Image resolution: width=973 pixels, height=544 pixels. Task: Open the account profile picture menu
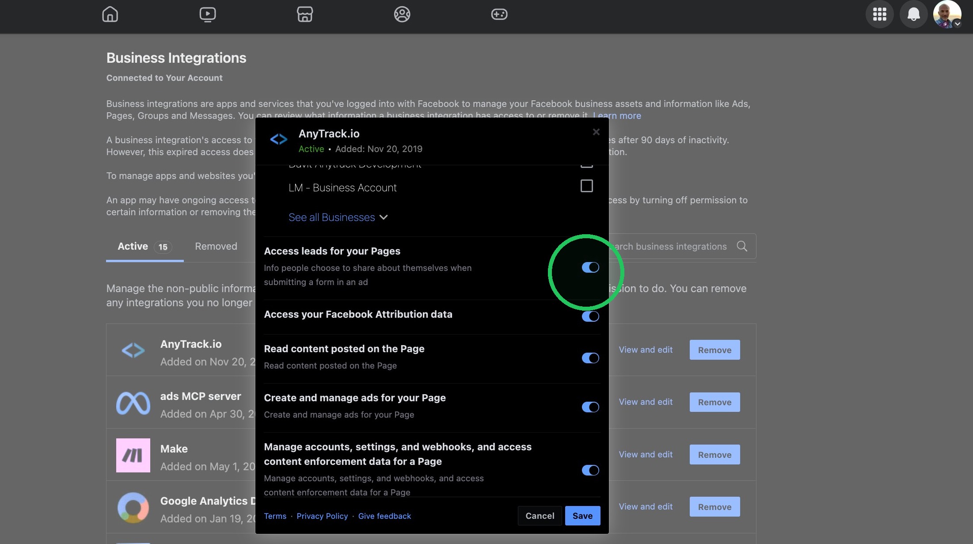pyautogui.click(x=947, y=14)
